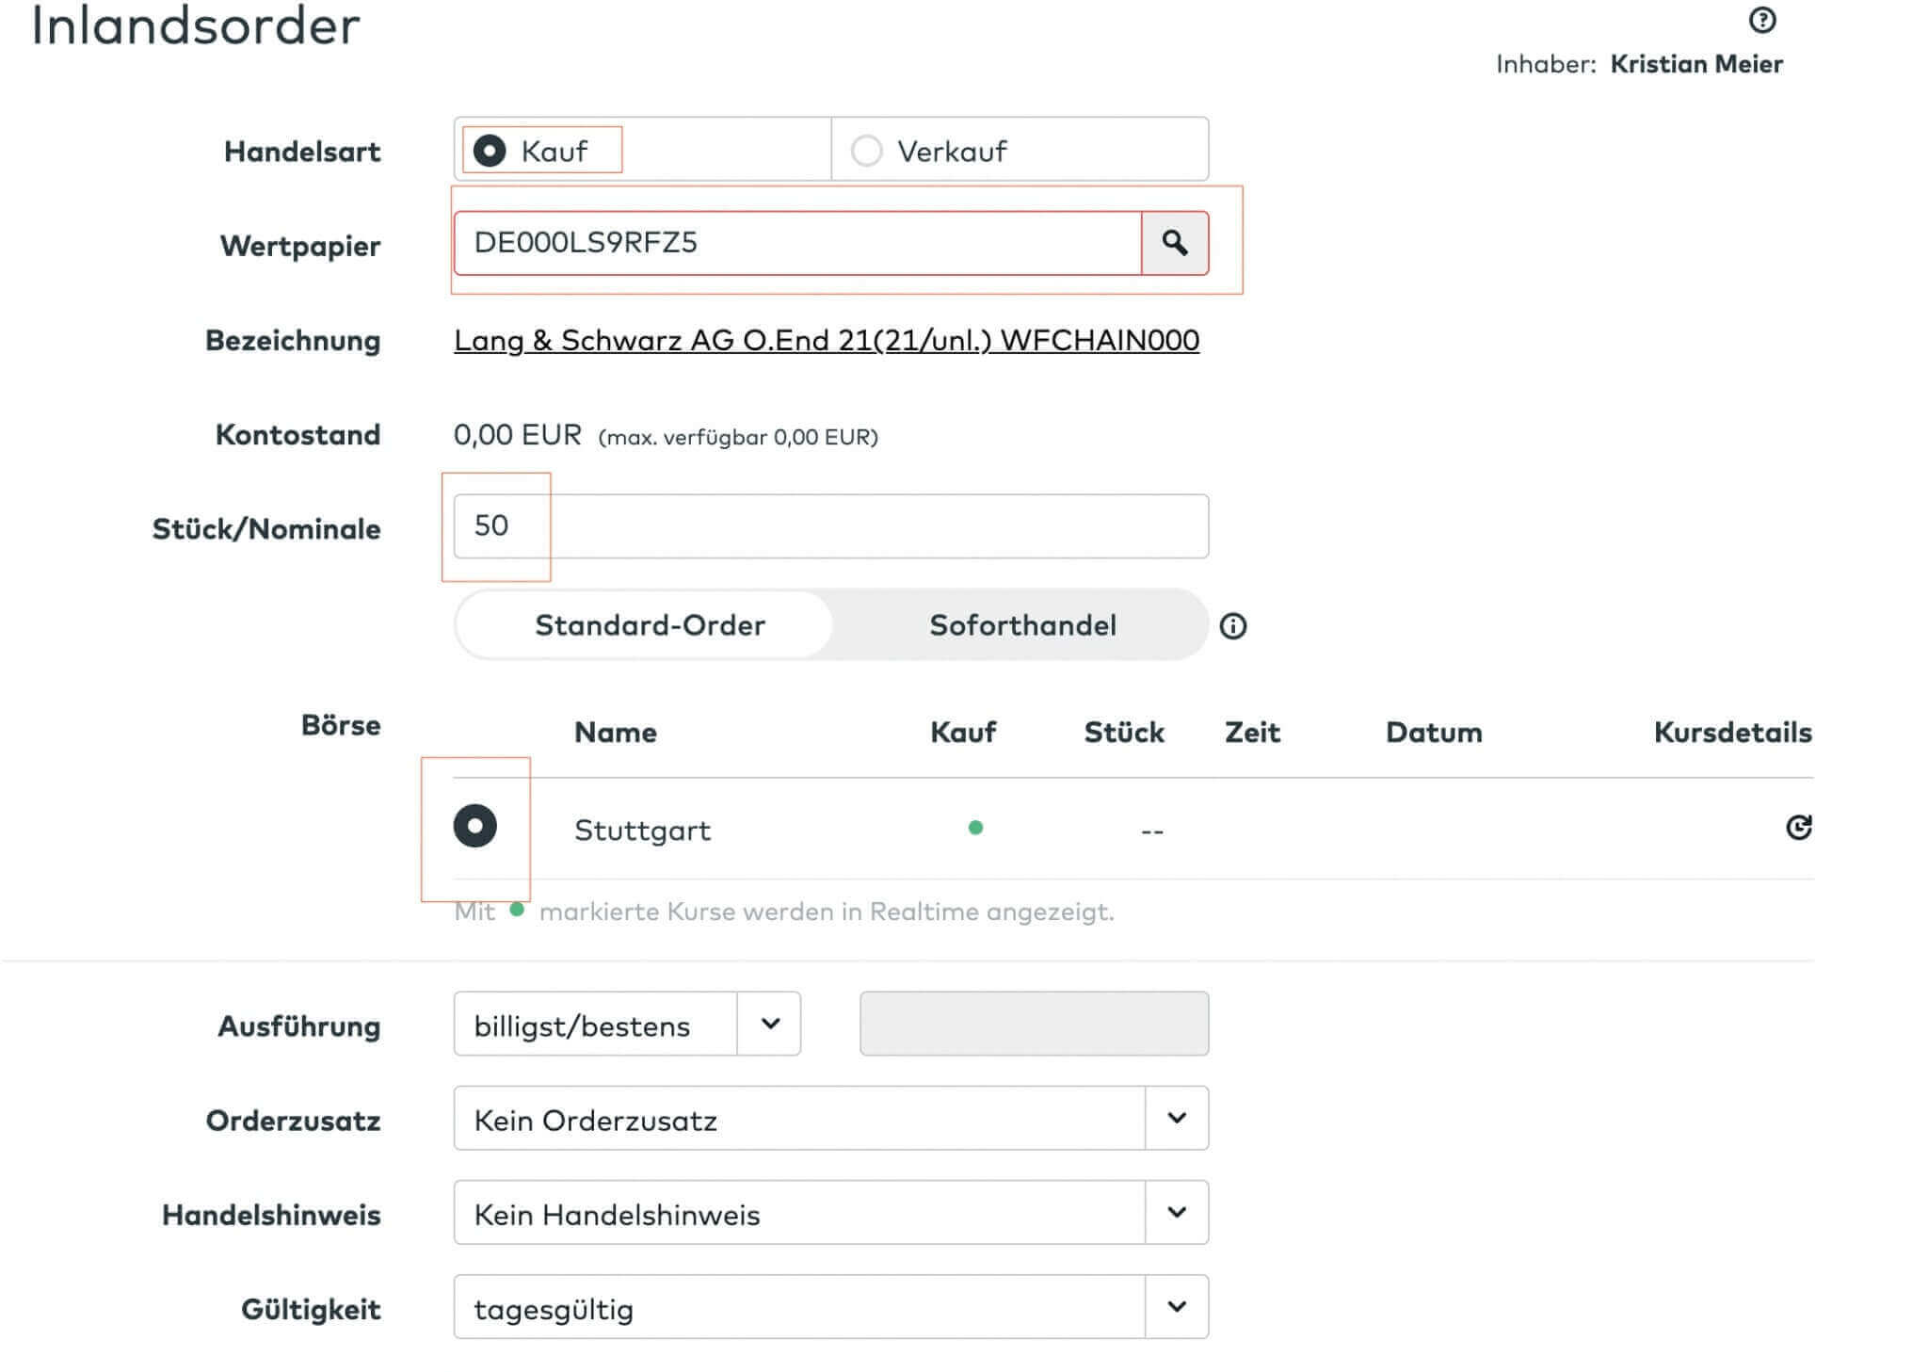The height and width of the screenshot is (1372, 1928).
Task: Click the Zeit column header
Action: click(x=1252, y=733)
